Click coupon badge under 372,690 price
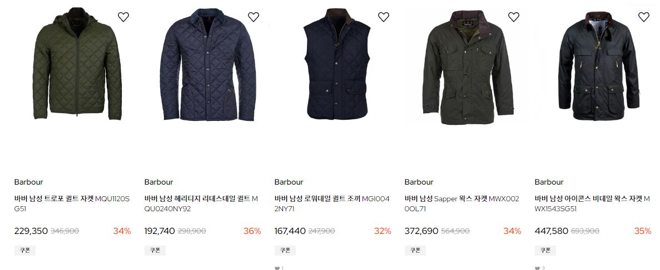Viewport: 660px width, 270px height. (415, 250)
